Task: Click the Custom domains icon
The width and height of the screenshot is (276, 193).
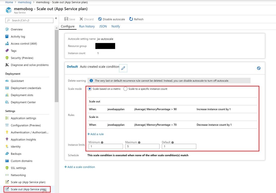Action: (x=7, y=161)
